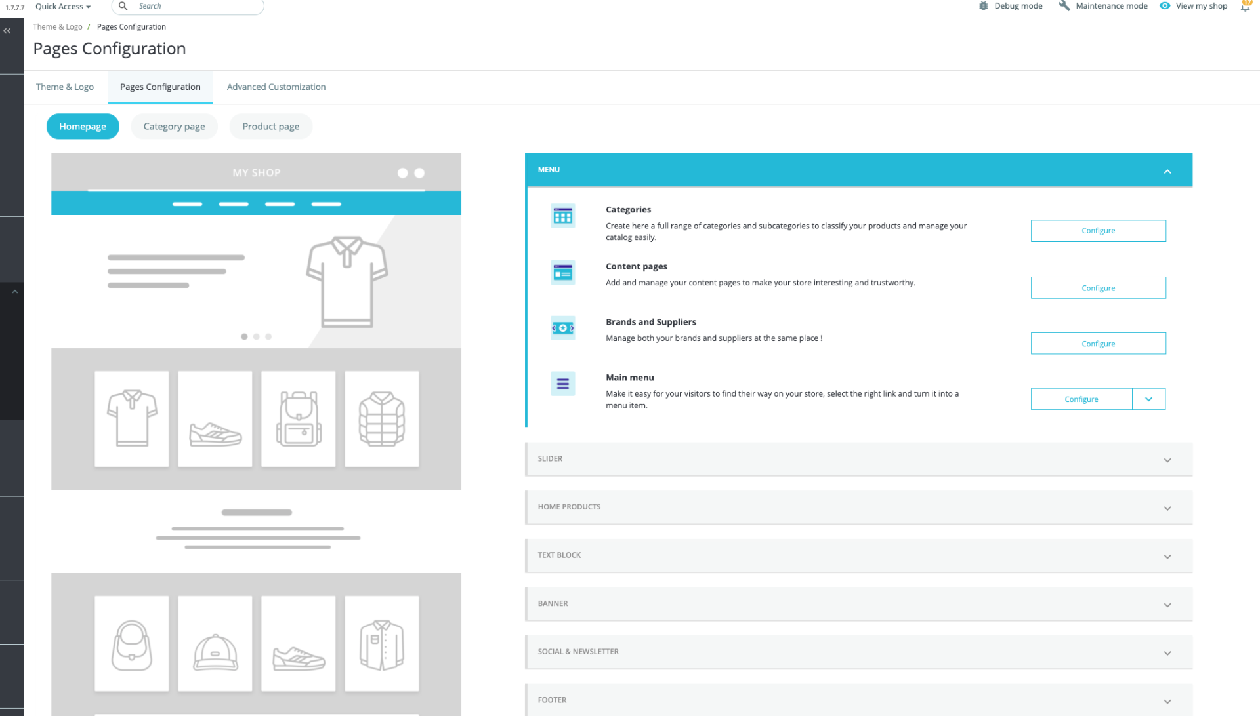
Task: Open Quick Access dropdown
Action: pyautogui.click(x=63, y=7)
